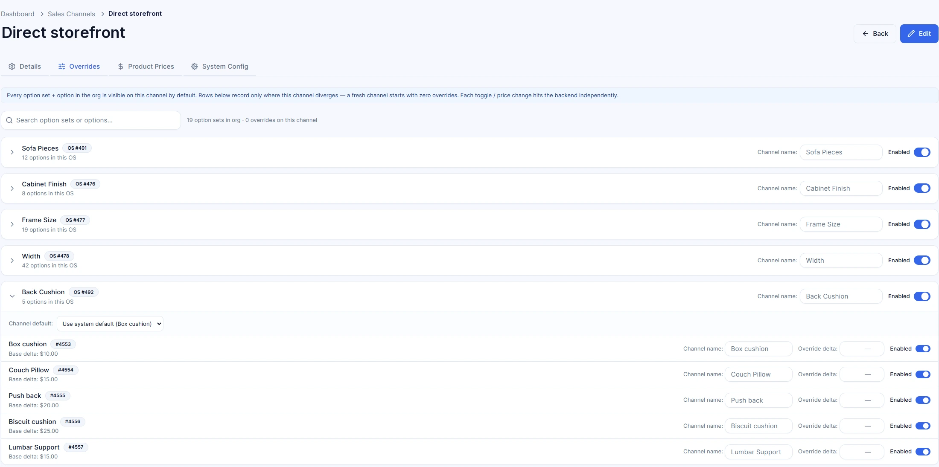Toggle Cabinet Finish enabled switch
939x467 pixels.
pos(922,188)
